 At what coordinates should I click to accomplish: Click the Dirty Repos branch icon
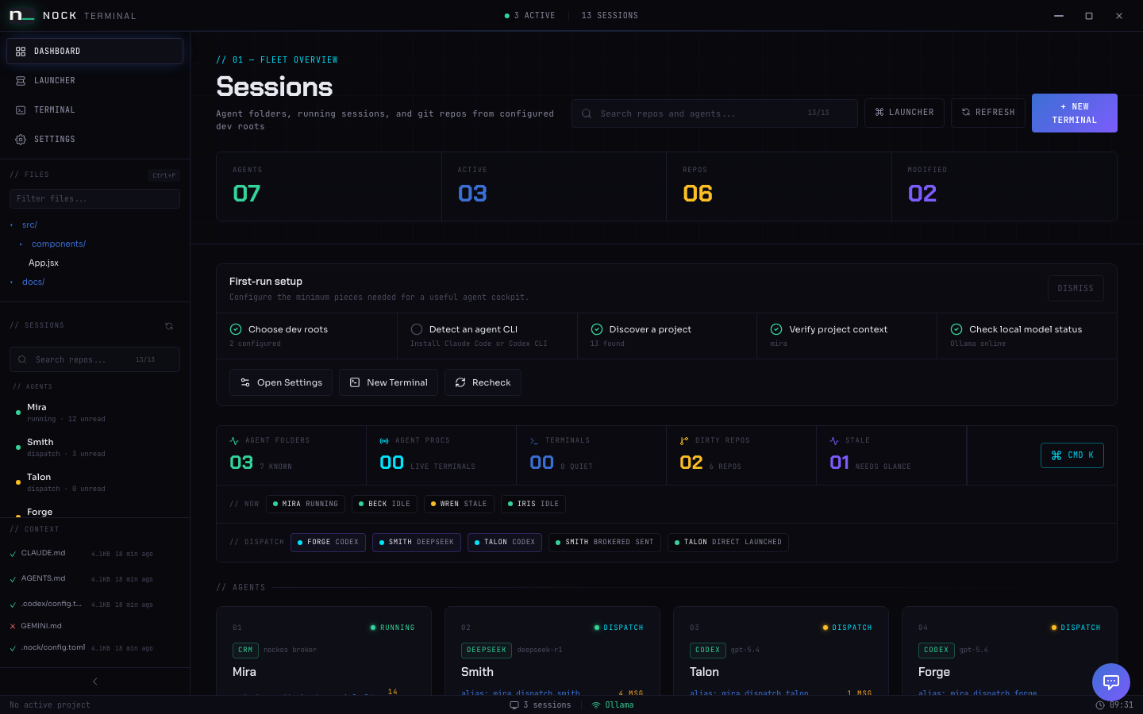[684, 441]
